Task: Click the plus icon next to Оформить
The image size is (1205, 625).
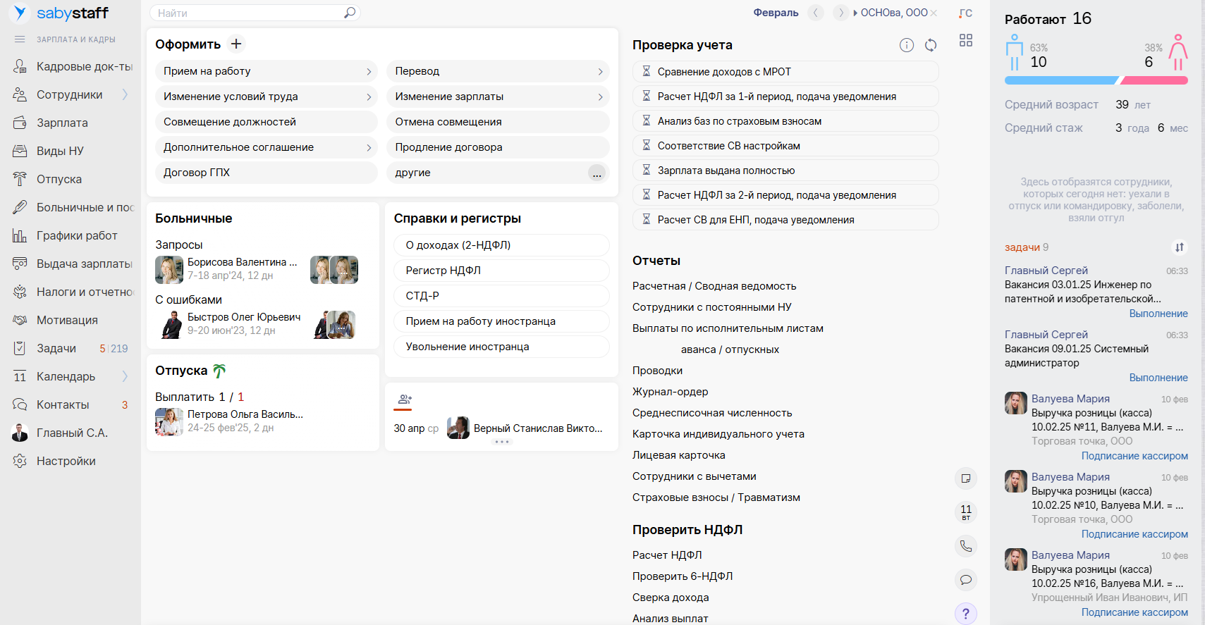Action: coord(236,44)
